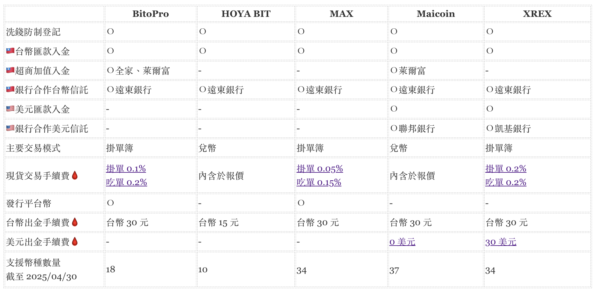Click the XREX 掛單 0.2% link

506,169
